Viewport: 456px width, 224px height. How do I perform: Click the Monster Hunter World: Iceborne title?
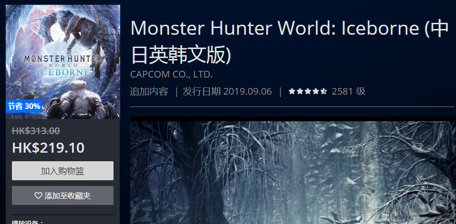click(290, 40)
